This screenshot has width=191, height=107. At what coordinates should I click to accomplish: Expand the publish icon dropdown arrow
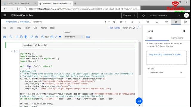coord(109,22)
